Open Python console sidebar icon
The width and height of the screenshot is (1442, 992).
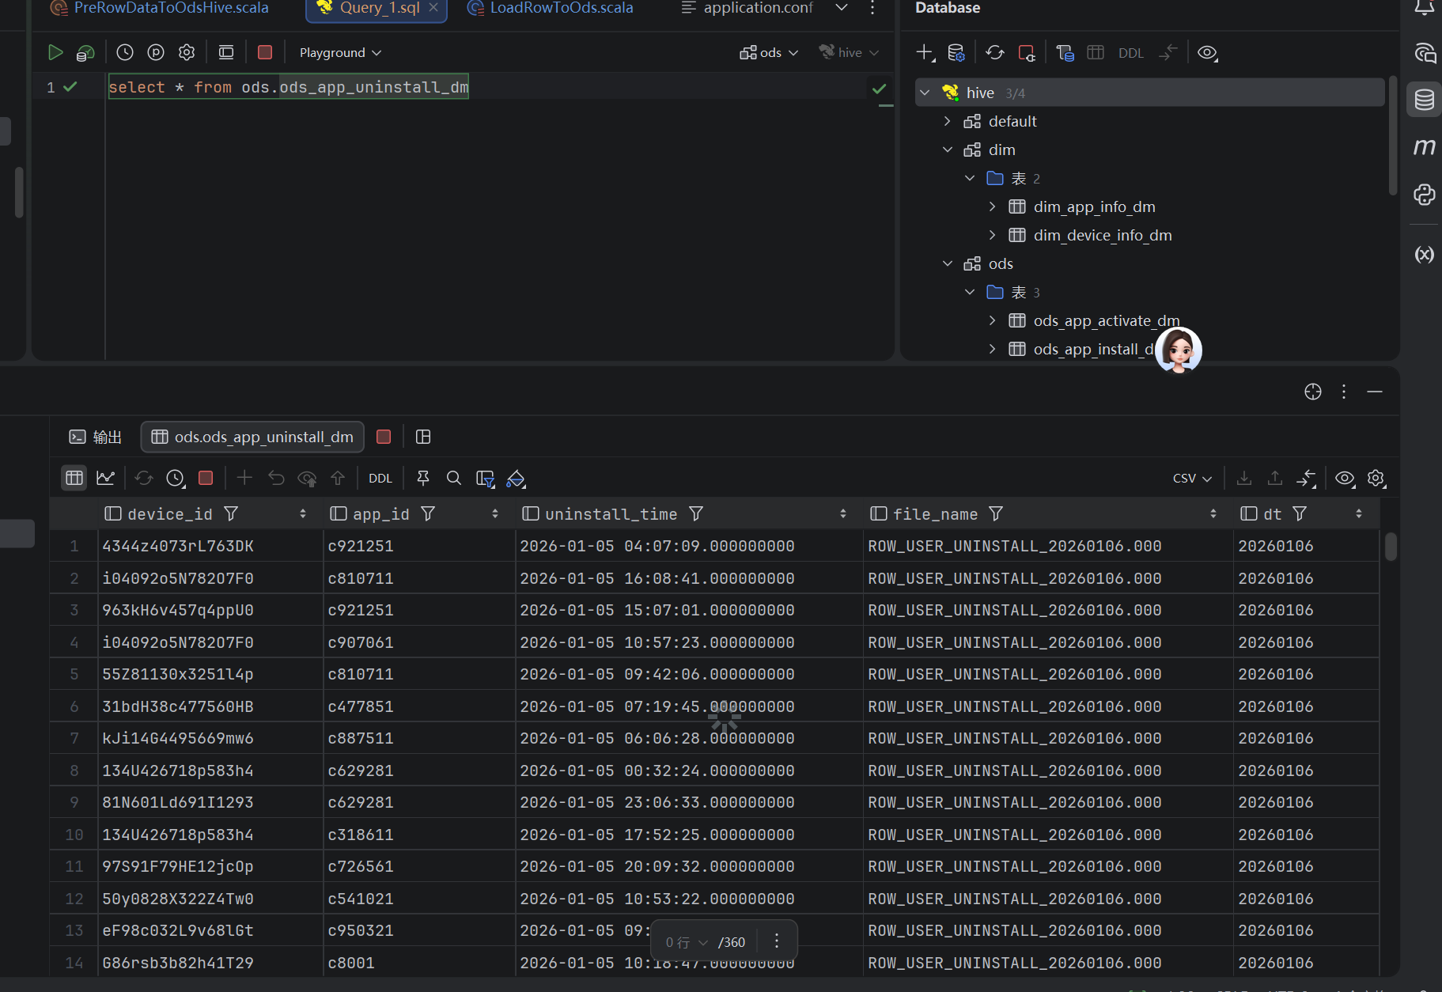click(1424, 195)
